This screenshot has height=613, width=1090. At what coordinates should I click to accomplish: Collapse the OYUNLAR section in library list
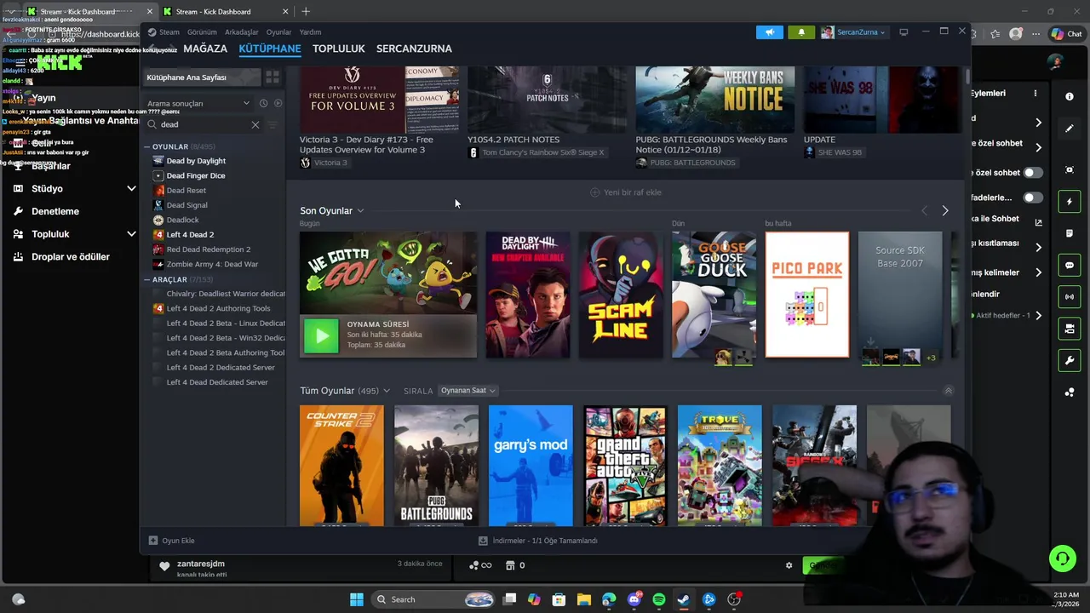(x=147, y=147)
